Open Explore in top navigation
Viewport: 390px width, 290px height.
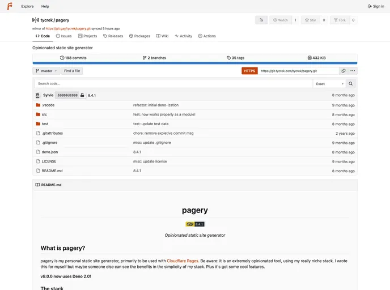[27, 6]
